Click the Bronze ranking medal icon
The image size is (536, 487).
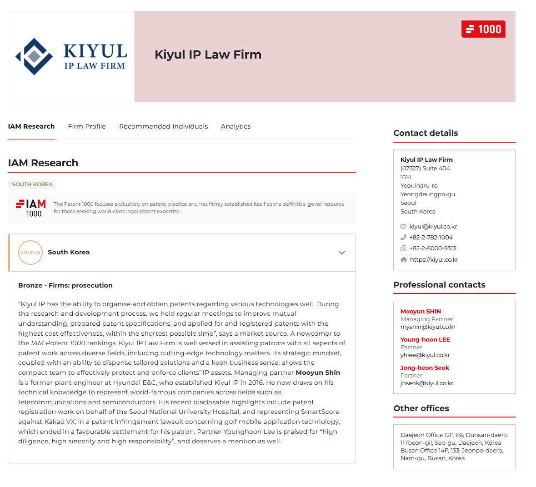30,253
